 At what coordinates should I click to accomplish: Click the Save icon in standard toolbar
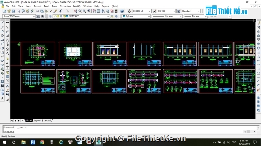13,11
